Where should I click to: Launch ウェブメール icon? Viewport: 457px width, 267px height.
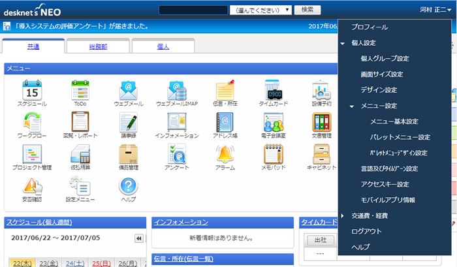128,91
